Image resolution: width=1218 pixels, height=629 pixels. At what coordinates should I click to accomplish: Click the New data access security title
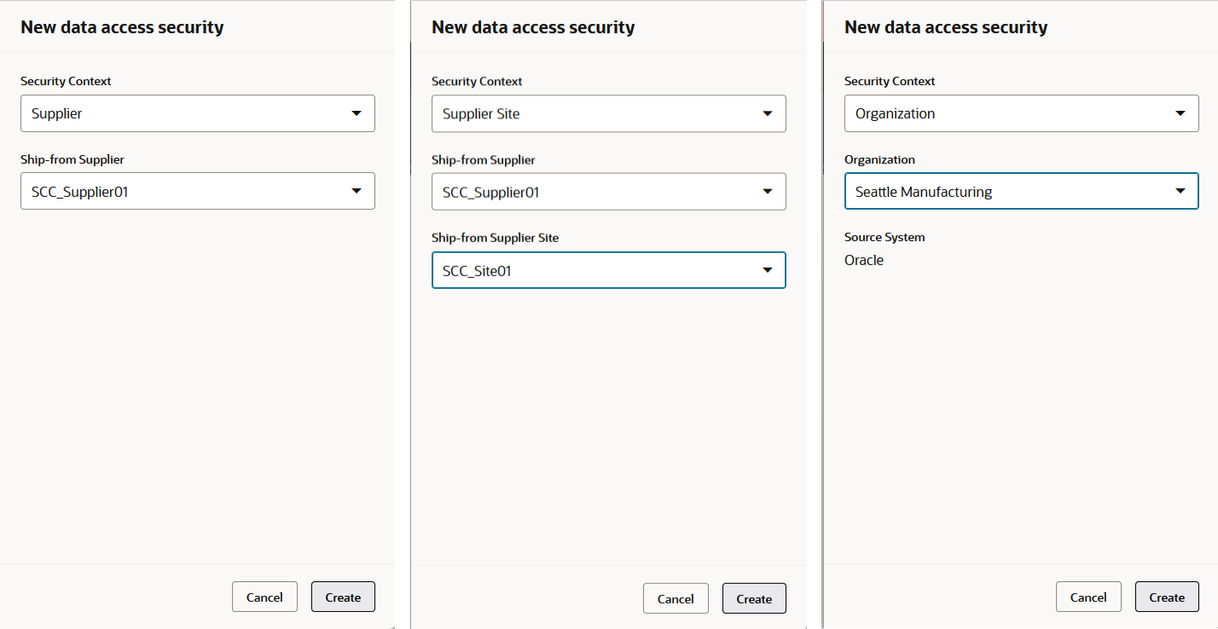(x=122, y=26)
